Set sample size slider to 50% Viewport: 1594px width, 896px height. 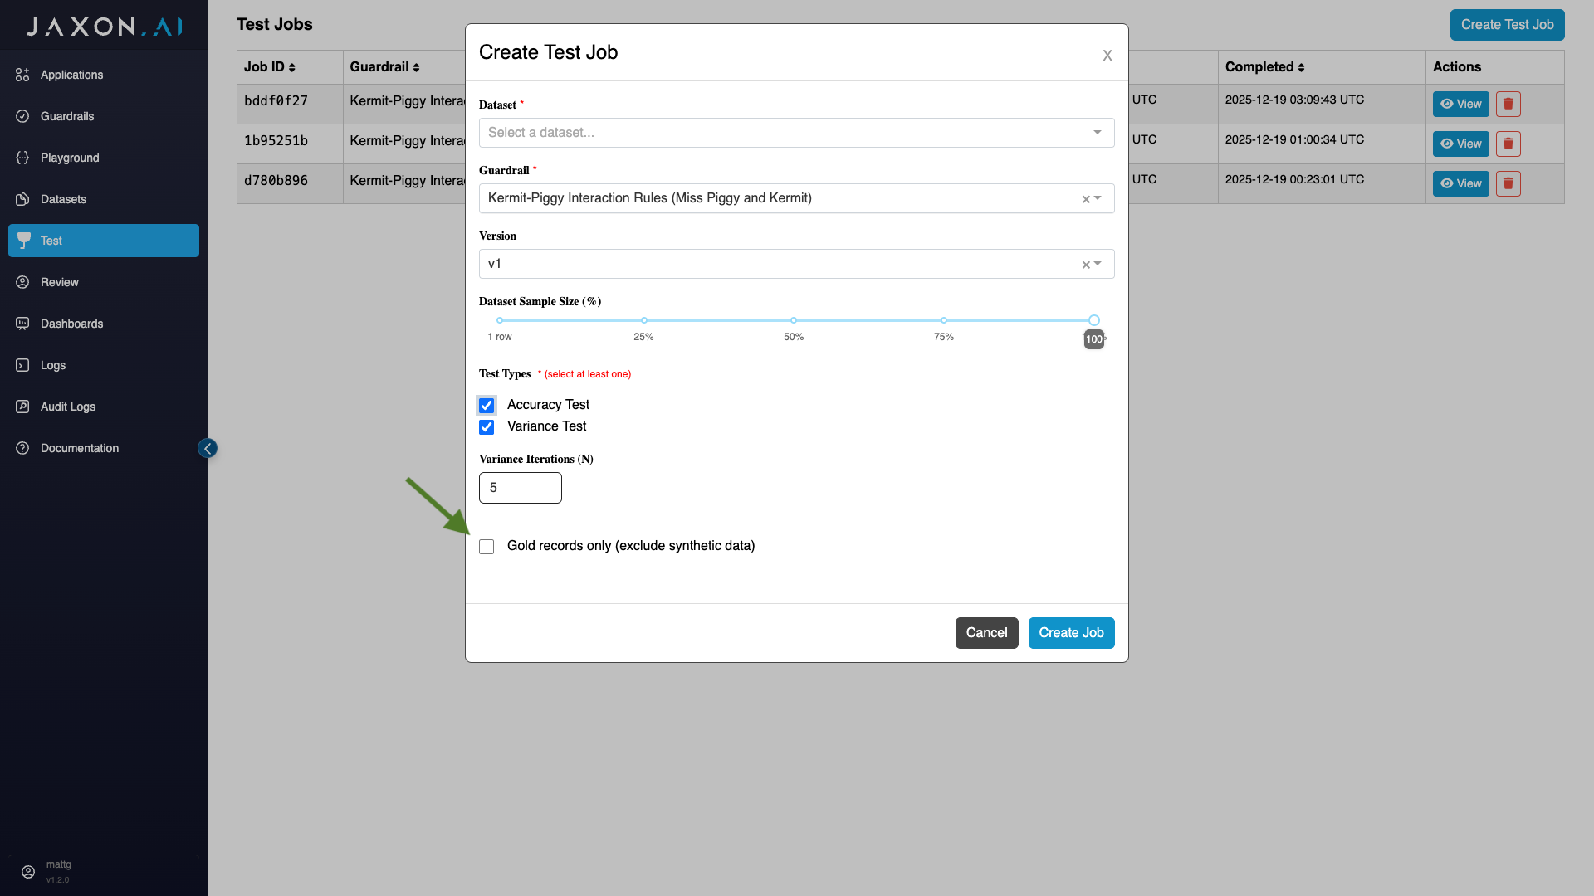point(794,320)
